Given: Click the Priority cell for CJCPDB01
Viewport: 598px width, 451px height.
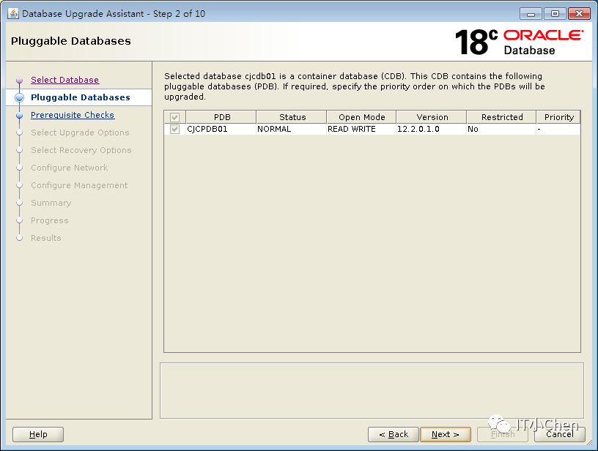Looking at the screenshot, I should click(x=558, y=129).
